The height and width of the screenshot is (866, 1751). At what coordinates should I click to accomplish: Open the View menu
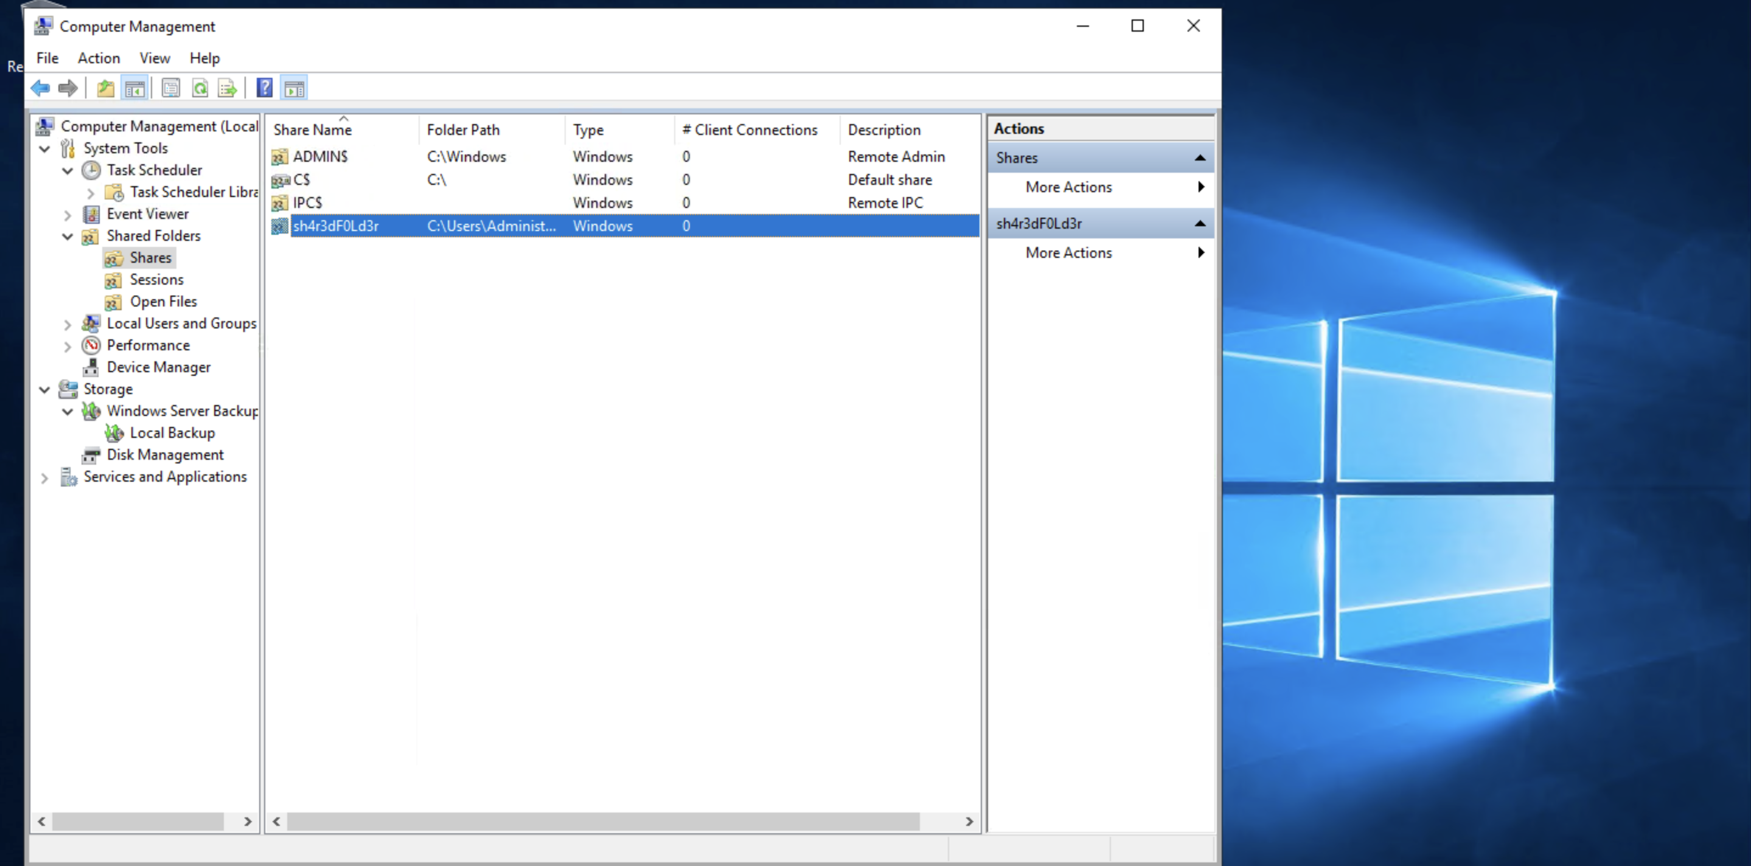155,58
